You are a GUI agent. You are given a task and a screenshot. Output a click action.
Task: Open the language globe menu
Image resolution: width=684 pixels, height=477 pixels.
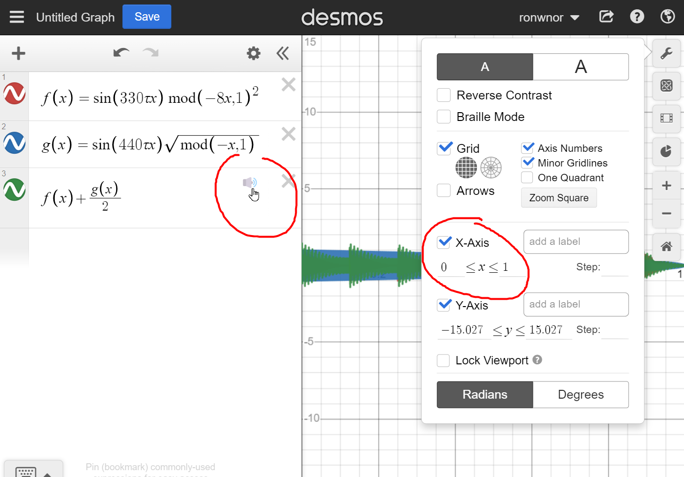click(667, 17)
